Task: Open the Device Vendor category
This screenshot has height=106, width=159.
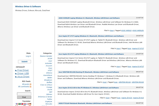Action: [x=46, y=56]
